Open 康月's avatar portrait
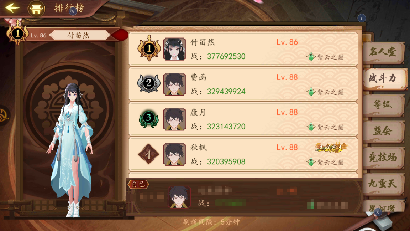This screenshot has width=410, height=231. tap(174, 119)
